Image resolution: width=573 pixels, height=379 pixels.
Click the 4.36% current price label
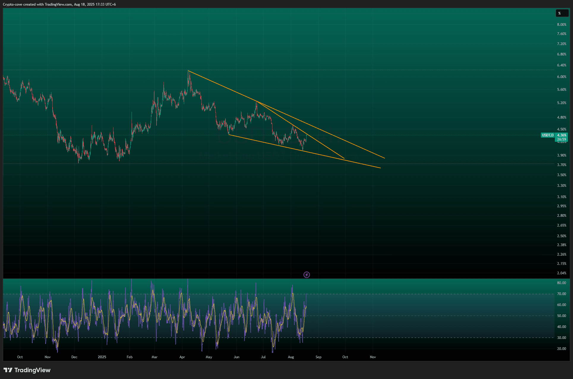561,135
